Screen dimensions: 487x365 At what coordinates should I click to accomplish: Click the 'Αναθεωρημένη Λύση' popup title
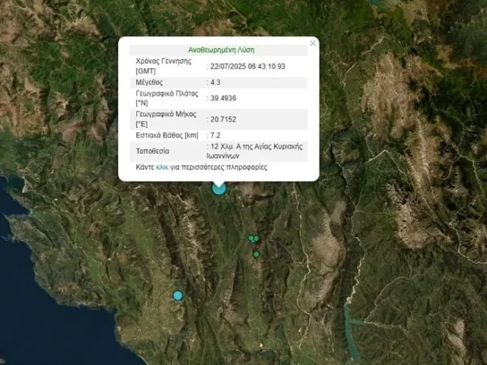(218, 48)
